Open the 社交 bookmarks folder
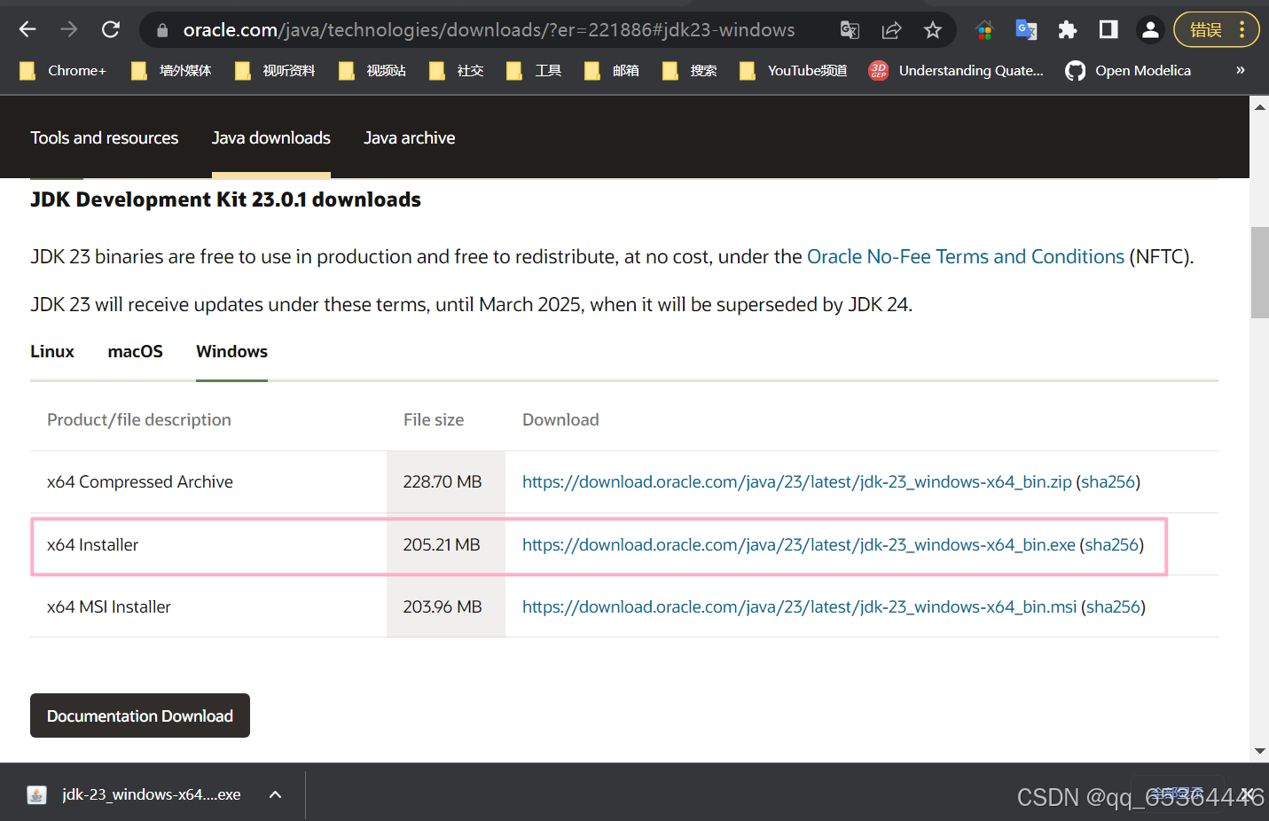This screenshot has height=821, width=1269. point(457,71)
